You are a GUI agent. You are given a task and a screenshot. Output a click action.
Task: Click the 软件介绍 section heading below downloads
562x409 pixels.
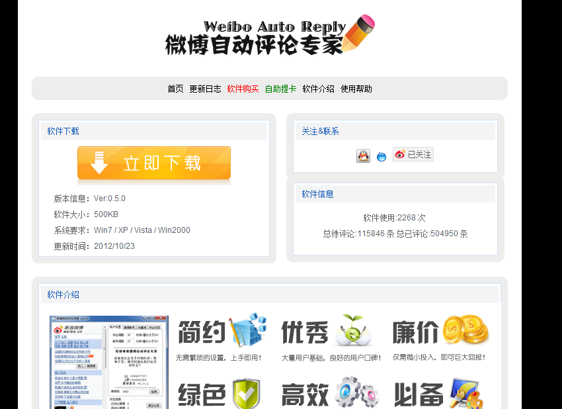pos(63,295)
